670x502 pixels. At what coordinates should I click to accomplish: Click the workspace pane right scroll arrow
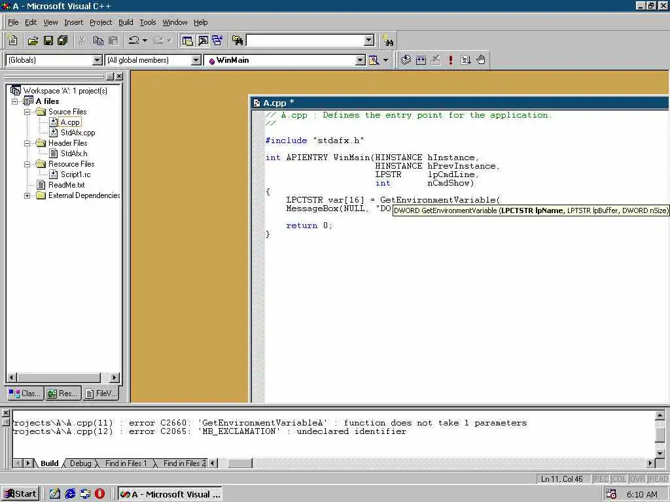point(114,377)
